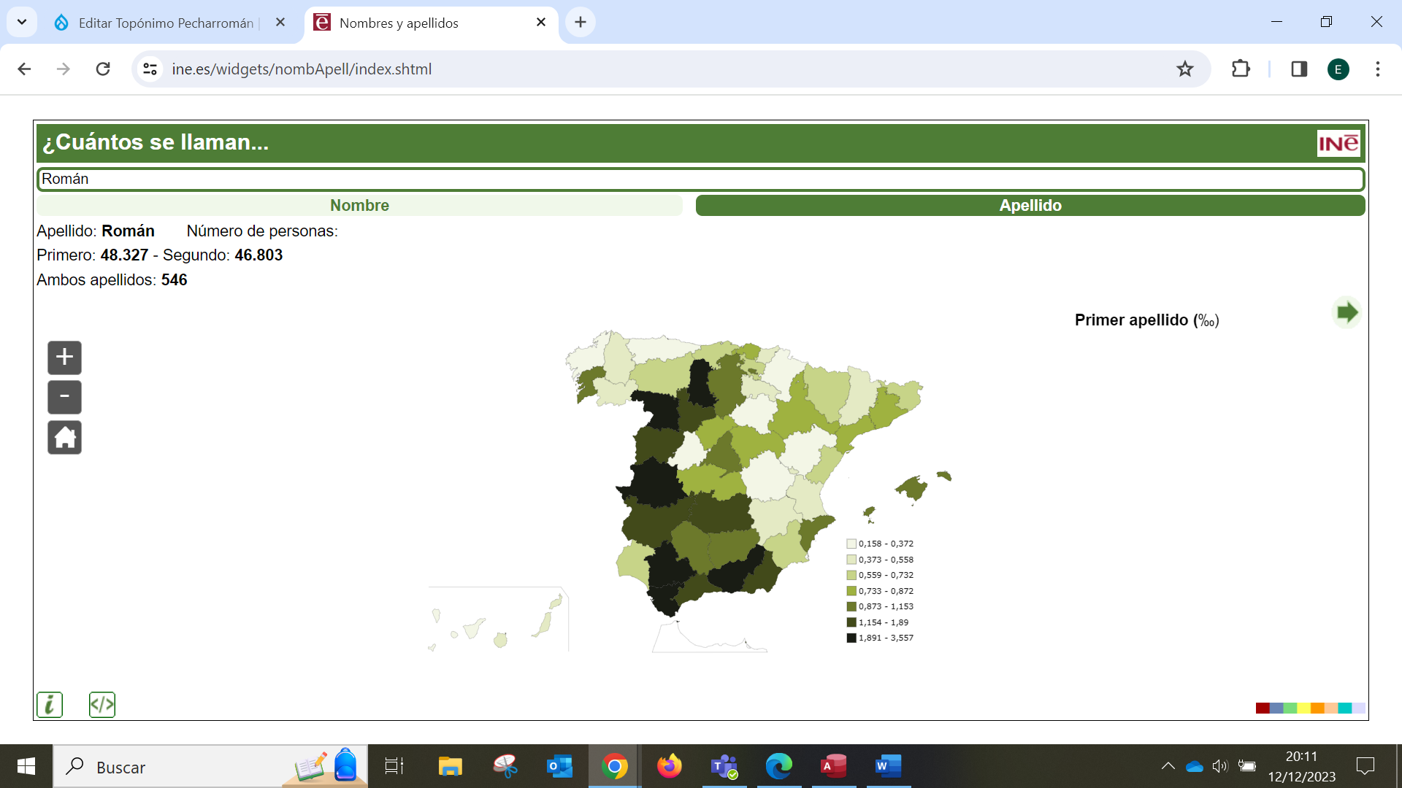
Task: Bookmark this page with the star icon
Action: pyautogui.click(x=1184, y=69)
